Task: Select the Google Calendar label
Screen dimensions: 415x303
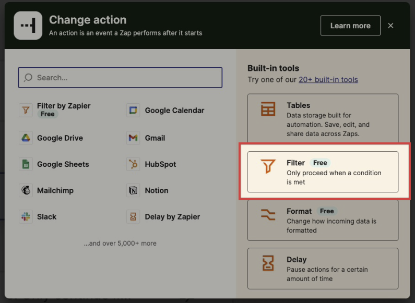Action: pyautogui.click(x=175, y=111)
